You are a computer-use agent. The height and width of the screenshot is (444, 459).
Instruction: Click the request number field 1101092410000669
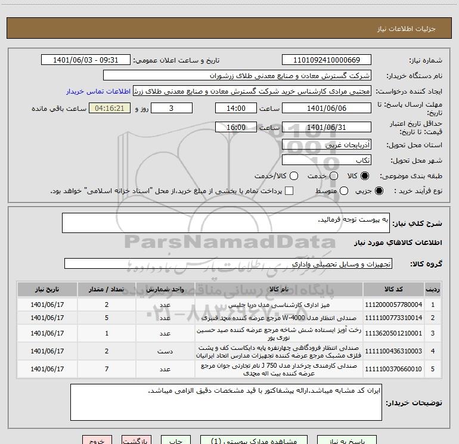[327, 60]
